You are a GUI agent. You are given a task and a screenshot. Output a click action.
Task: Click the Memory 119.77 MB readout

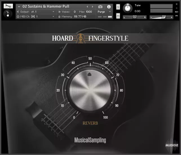74,17
